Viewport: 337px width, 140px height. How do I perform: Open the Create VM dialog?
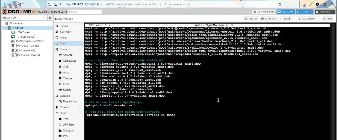tap(286, 12)
